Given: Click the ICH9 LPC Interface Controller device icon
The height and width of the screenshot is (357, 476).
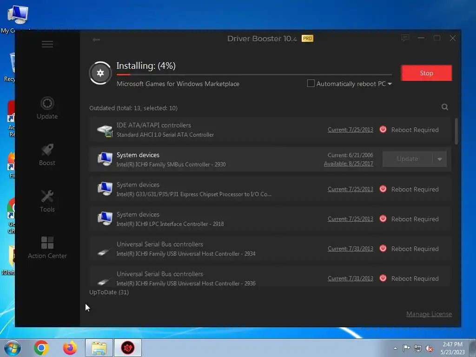Looking at the screenshot, I should (105, 218).
